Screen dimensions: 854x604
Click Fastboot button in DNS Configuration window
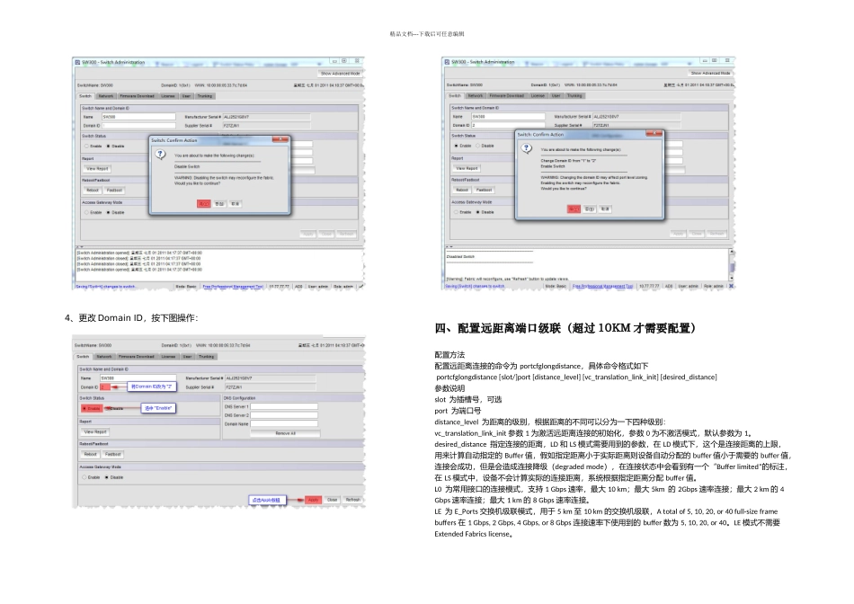point(112,454)
